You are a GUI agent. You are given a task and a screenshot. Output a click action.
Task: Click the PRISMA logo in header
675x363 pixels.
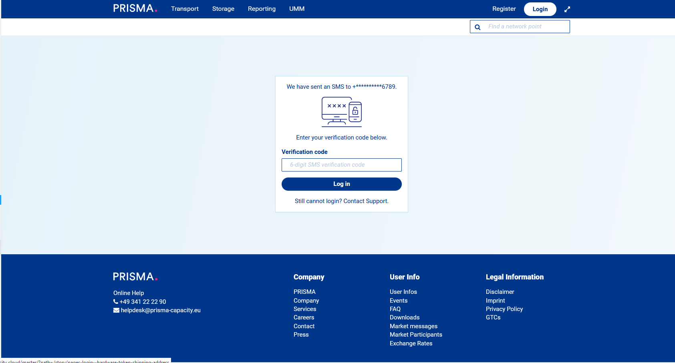pyautogui.click(x=135, y=8)
